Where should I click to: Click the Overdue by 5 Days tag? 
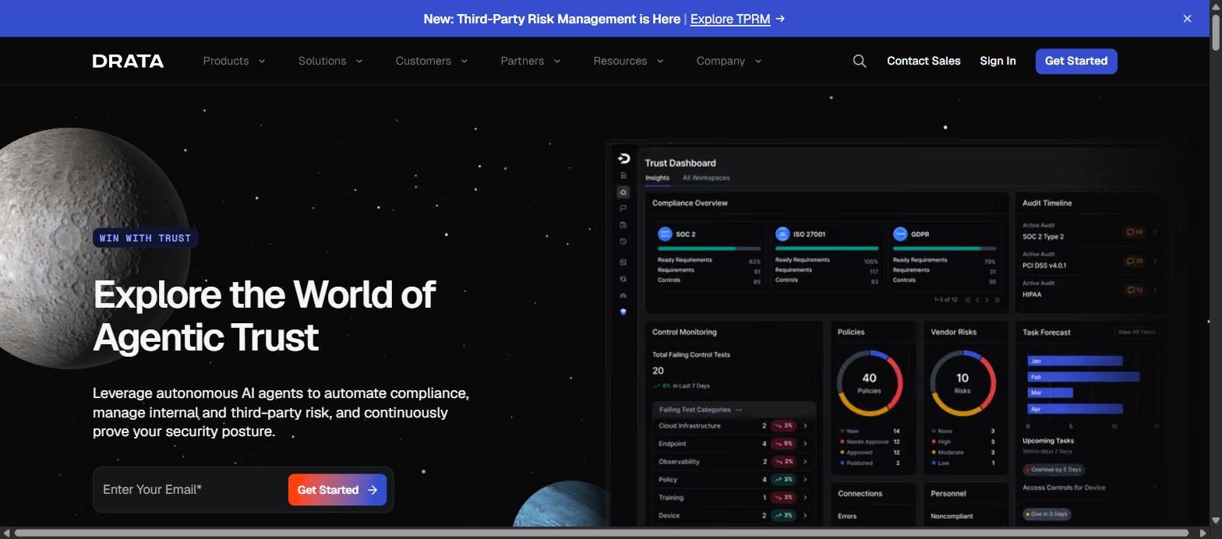(x=1054, y=470)
